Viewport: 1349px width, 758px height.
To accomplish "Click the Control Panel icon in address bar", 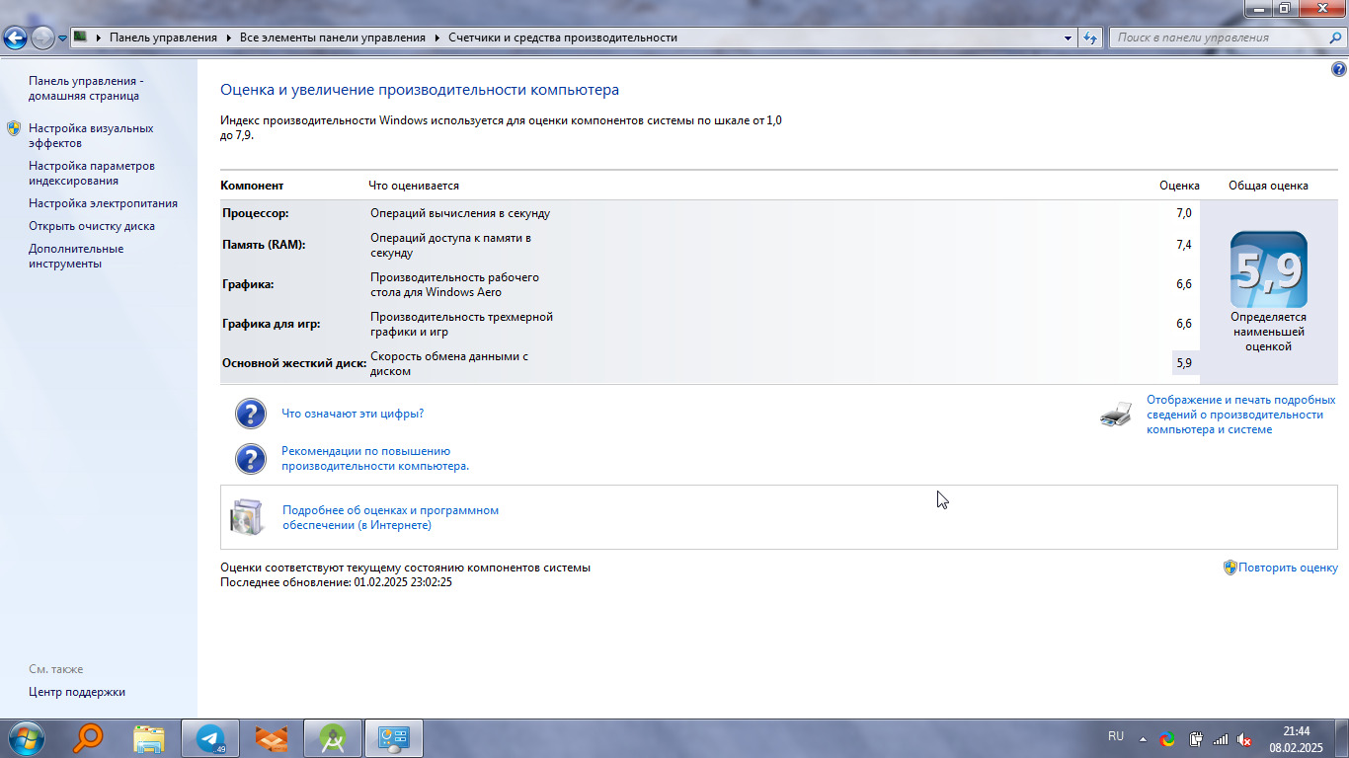I will [x=81, y=38].
